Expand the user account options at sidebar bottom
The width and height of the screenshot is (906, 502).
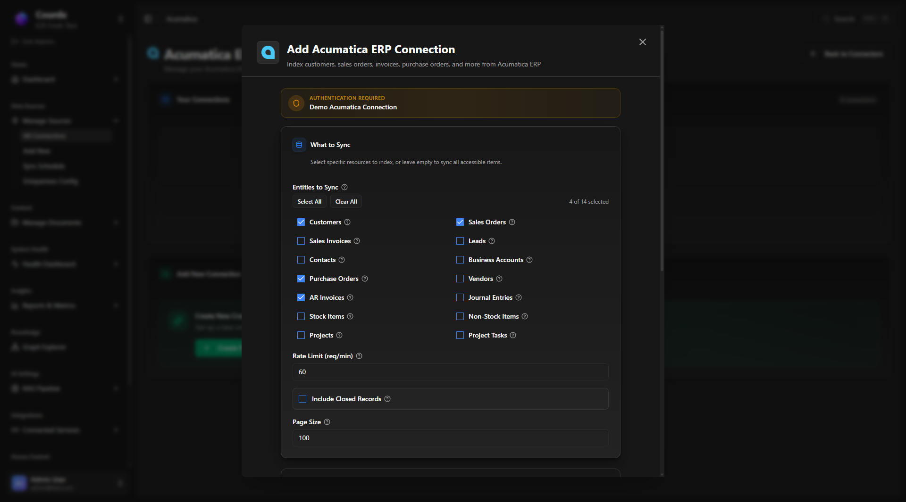coord(121,483)
